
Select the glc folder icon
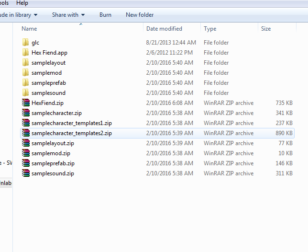tap(25, 42)
